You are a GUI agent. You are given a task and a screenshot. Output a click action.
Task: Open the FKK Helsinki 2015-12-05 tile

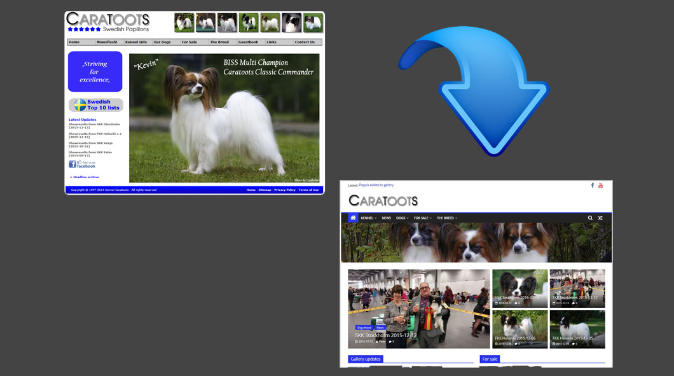pyautogui.click(x=577, y=329)
